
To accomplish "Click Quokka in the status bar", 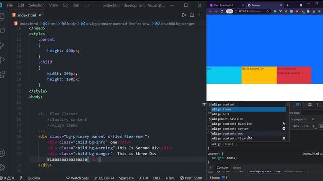I will [x=34, y=178].
